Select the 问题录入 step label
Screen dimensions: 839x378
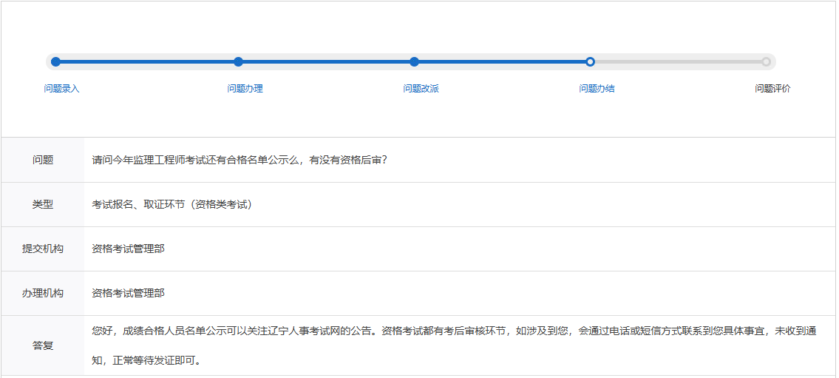tap(61, 89)
